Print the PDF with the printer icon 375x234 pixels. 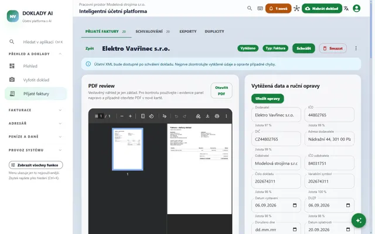pos(217,116)
